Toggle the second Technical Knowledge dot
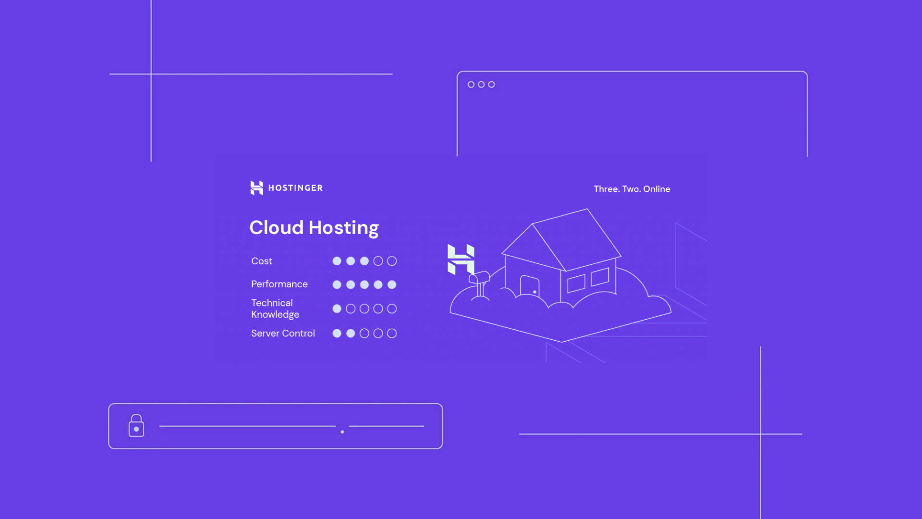Image resolution: width=922 pixels, height=519 pixels. pyautogui.click(x=351, y=309)
